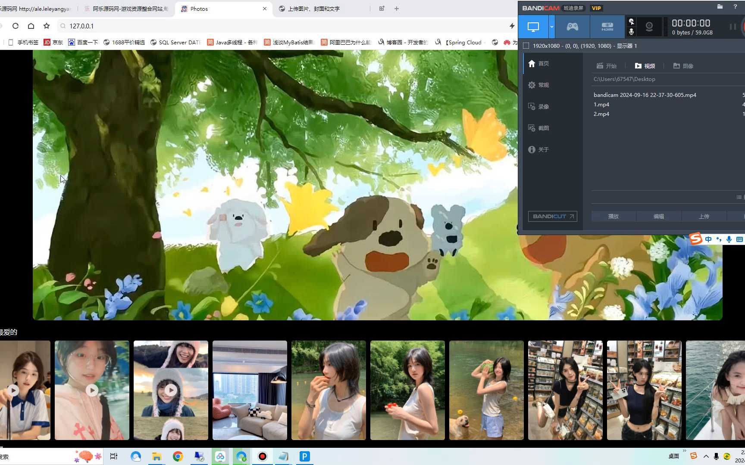Image resolution: width=745 pixels, height=465 pixels.
Task: Open Bandicam output folder icon
Action: pos(720,6)
